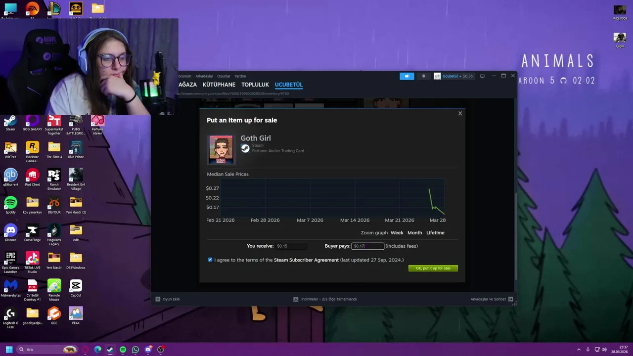Zoom graph to Month
This screenshot has width=633, height=356.
click(414, 232)
